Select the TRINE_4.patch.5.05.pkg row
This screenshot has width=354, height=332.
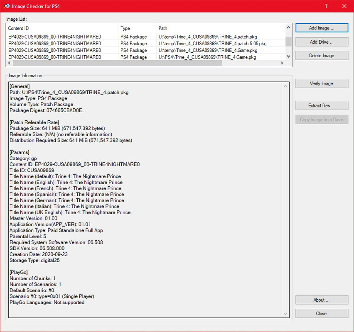pyautogui.click(x=145, y=44)
